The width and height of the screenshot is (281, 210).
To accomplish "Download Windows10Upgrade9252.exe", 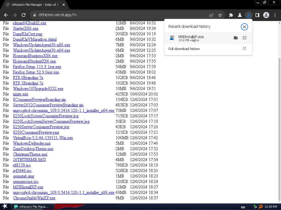I will click(38, 89).
